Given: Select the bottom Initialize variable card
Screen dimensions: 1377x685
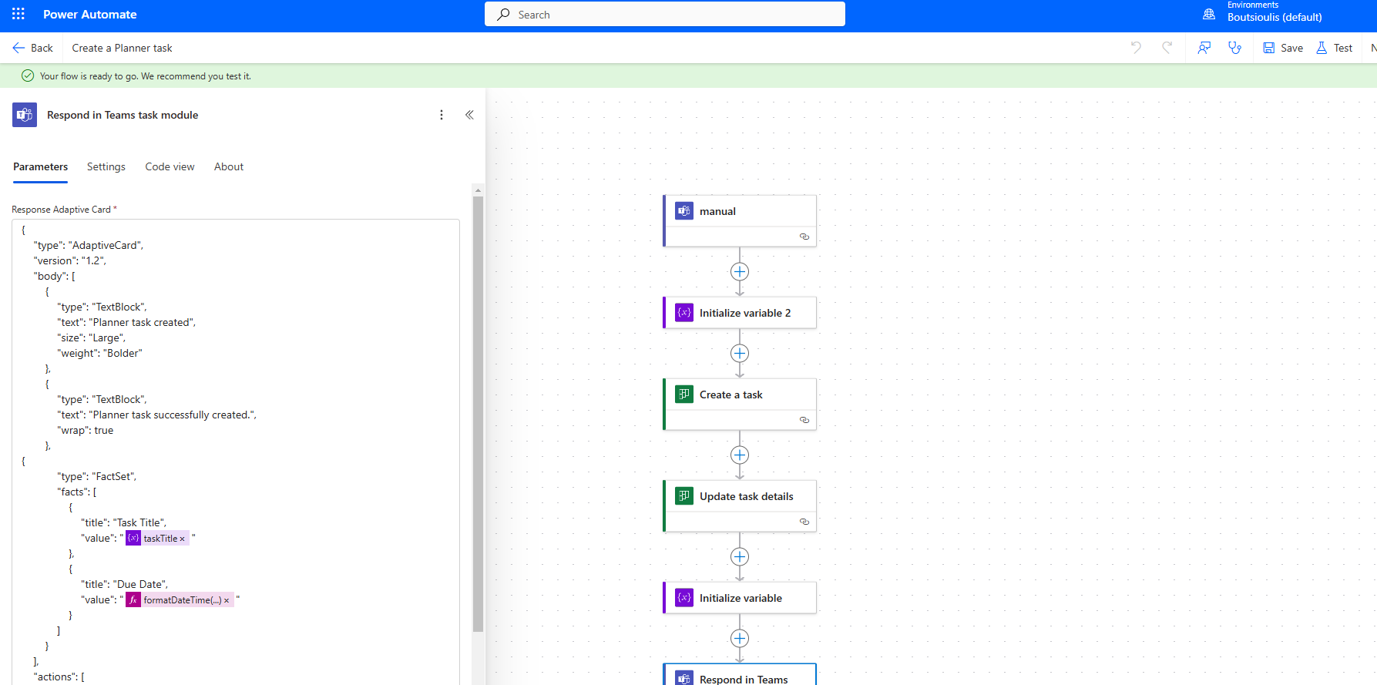Looking at the screenshot, I should pyautogui.click(x=740, y=598).
